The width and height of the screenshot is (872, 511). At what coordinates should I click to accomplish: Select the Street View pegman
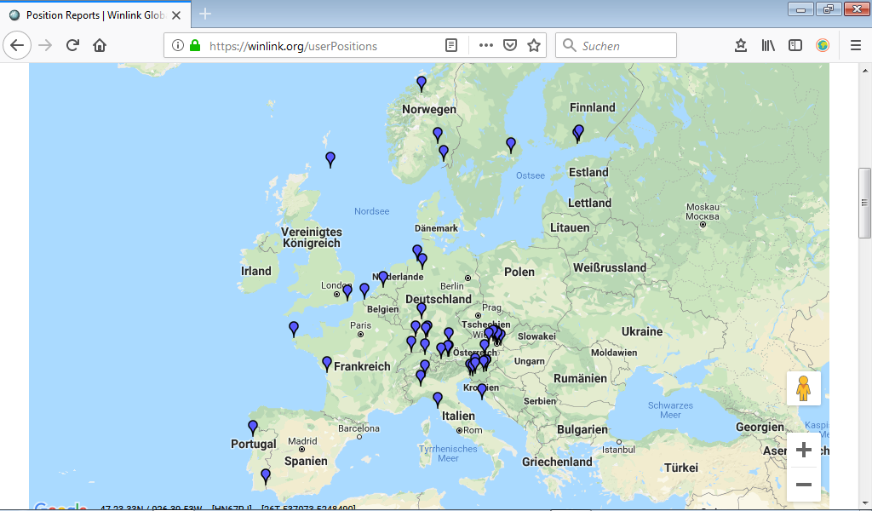point(803,388)
